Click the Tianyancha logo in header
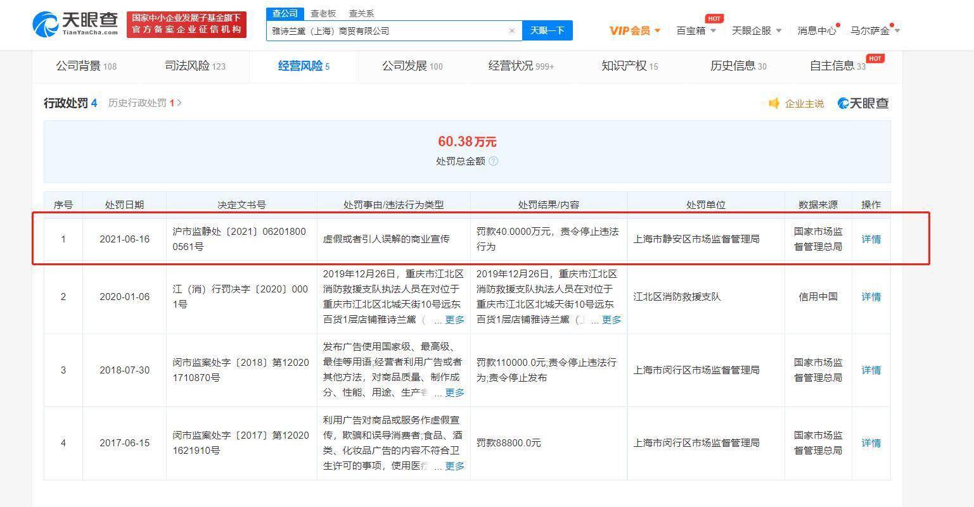974x507 pixels. (x=75, y=24)
